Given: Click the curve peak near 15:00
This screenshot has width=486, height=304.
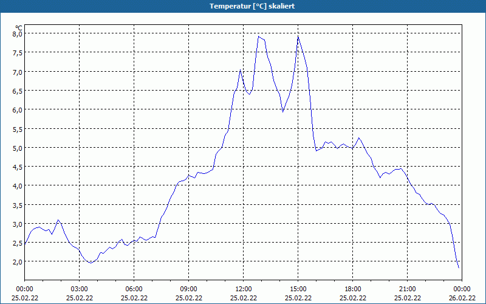Looking at the screenshot, I should point(298,36).
